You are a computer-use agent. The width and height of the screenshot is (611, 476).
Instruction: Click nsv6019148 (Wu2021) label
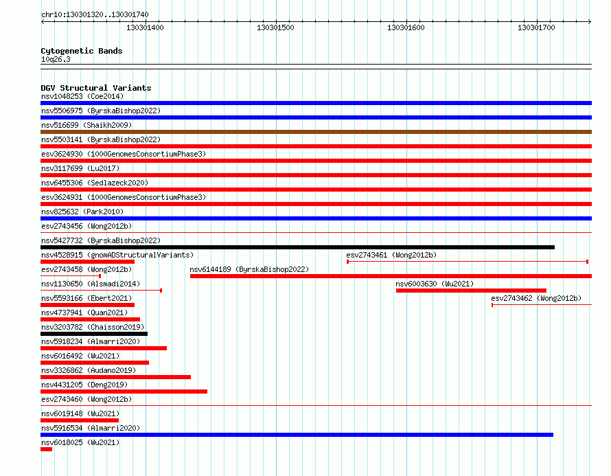click(80, 413)
